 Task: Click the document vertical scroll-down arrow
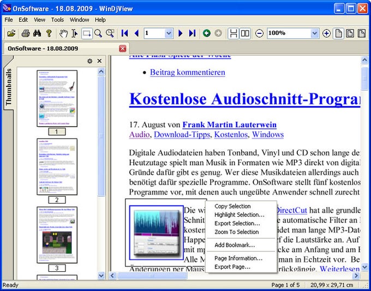364,268
